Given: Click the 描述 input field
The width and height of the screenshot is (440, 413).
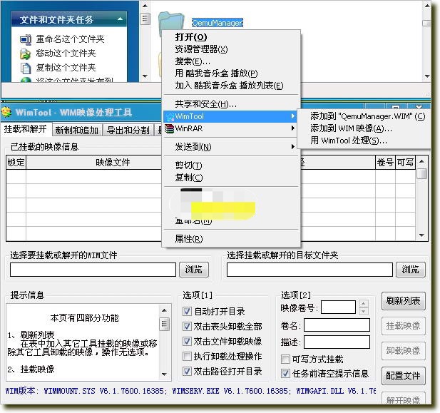Looking at the screenshot, I should (337, 342).
